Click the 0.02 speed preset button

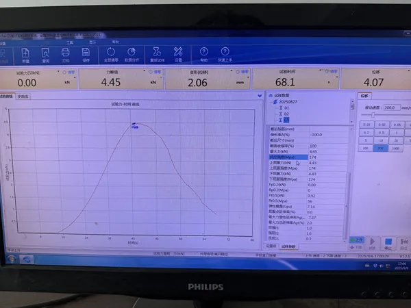(382, 125)
